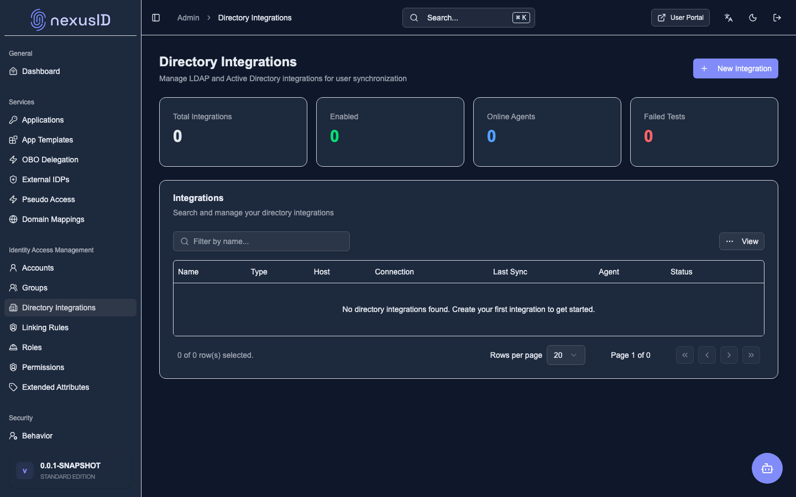Viewport: 796px width, 497px height.
Task: Open Dashboard from the sidebar
Action: click(x=70, y=71)
